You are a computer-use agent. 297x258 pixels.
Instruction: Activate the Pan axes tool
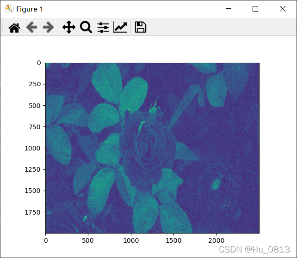(x=69, y=27)
